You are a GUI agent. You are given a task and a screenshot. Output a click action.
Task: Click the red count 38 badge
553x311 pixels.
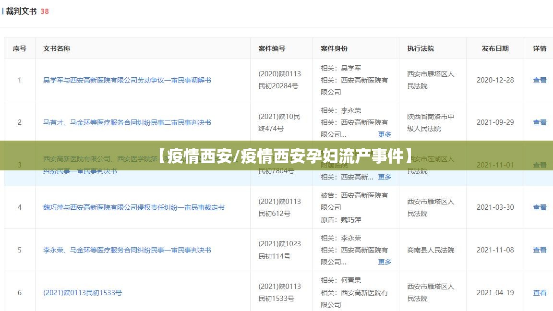[x=45, y=12]
